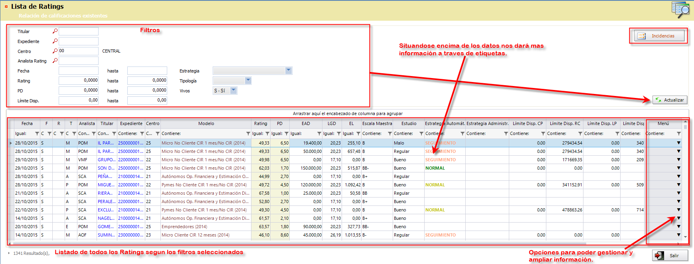
Task: Click the Titular filter input field
Action: click(x=79, y=31)
